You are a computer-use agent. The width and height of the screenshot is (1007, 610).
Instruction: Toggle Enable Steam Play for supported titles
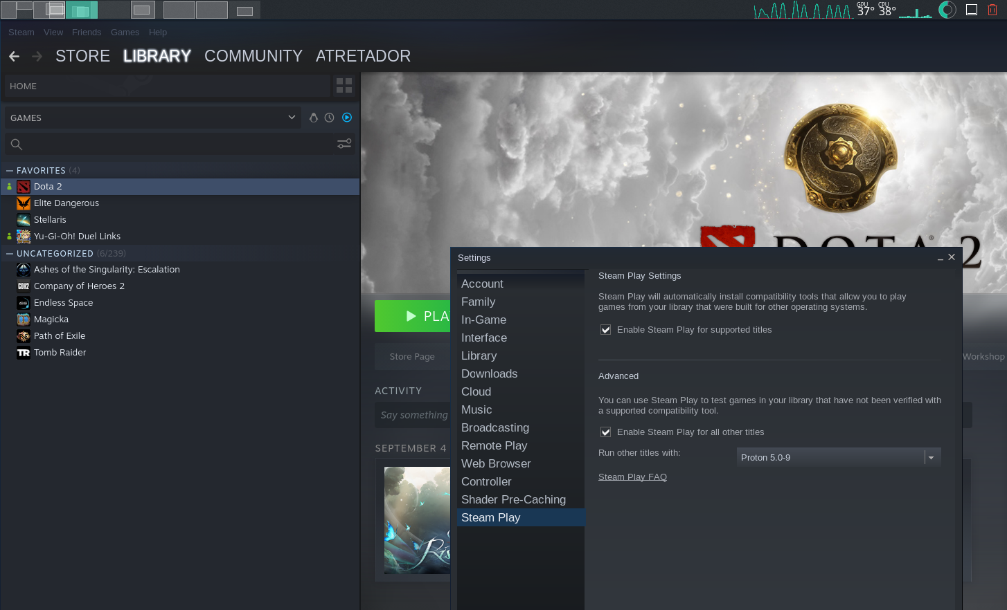point(605,330)
